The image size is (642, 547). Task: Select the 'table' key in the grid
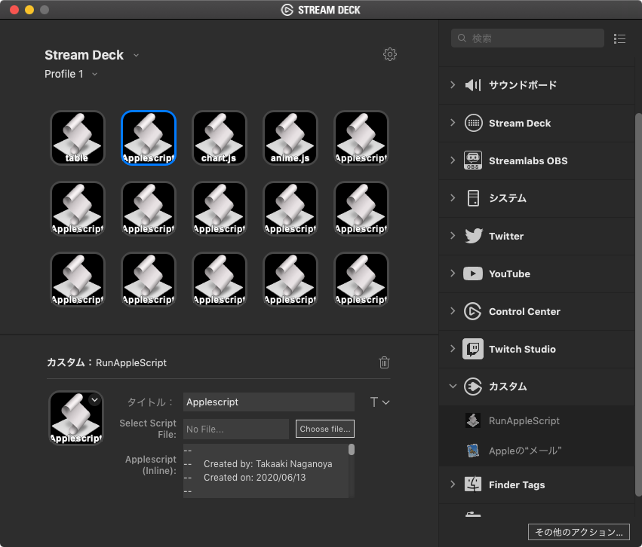[78, 138]
